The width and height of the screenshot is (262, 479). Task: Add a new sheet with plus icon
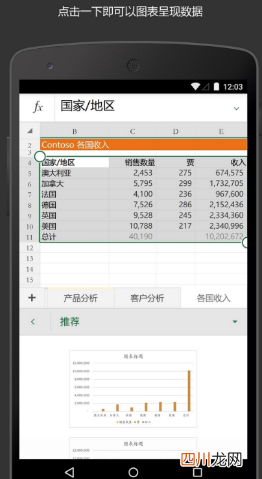click(x=32, y=298)
